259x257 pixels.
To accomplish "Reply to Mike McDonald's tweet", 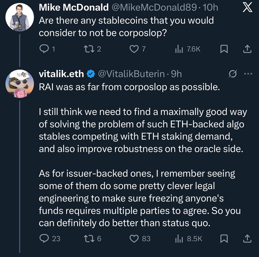I will 44,49.
